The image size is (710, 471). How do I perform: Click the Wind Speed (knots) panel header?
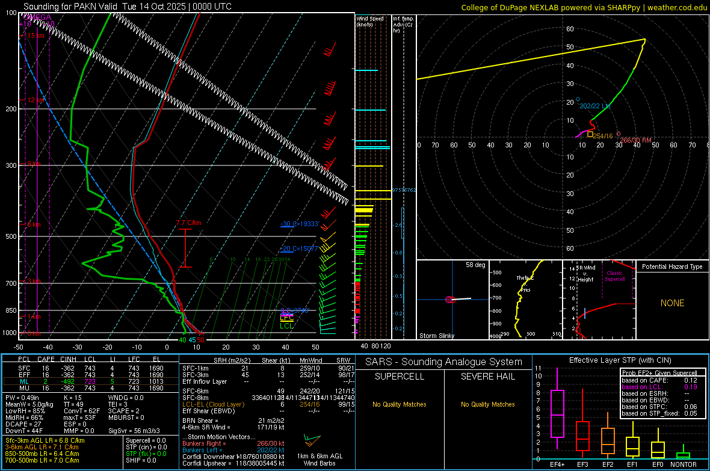[370, 21]
